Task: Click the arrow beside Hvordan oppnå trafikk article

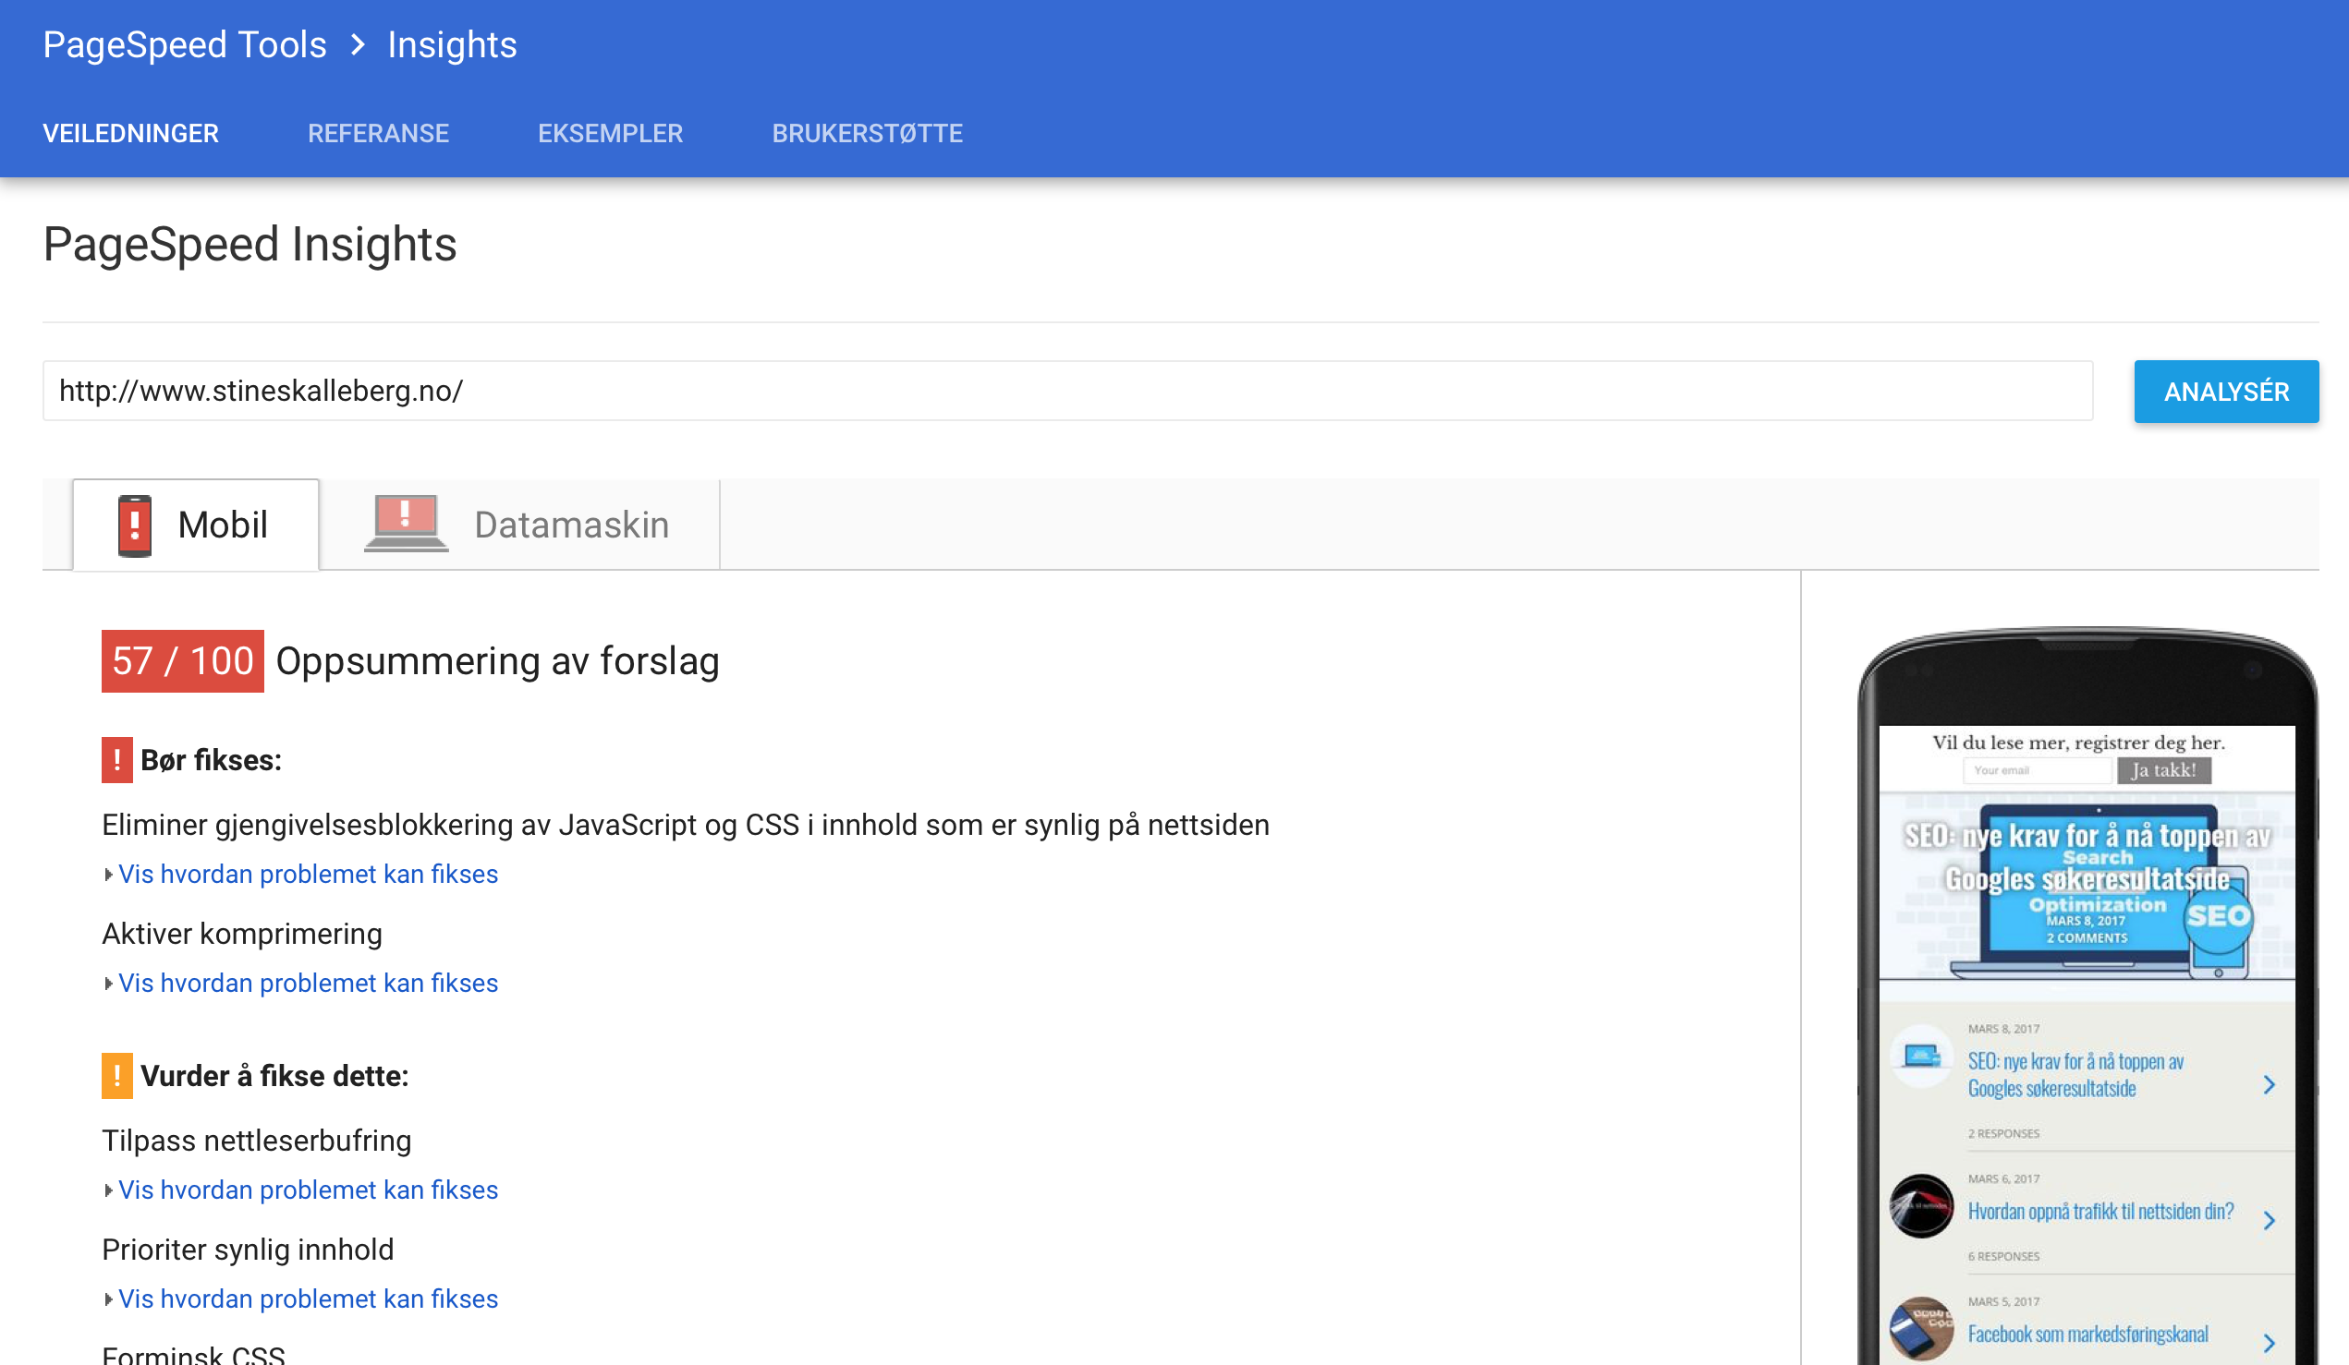Action: tap(2270, 1221)
